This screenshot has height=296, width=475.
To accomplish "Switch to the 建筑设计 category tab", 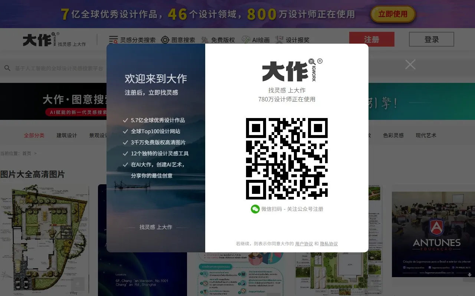I will [66, 135].
